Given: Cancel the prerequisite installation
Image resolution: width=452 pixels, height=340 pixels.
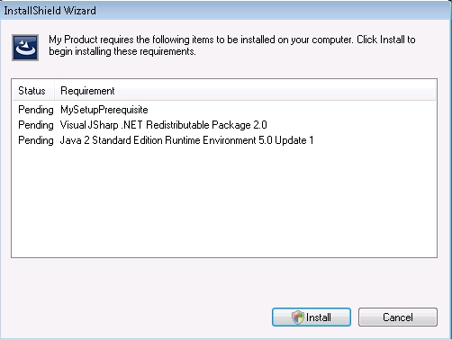Looking at the screenshot, I should tap(398, 317).
